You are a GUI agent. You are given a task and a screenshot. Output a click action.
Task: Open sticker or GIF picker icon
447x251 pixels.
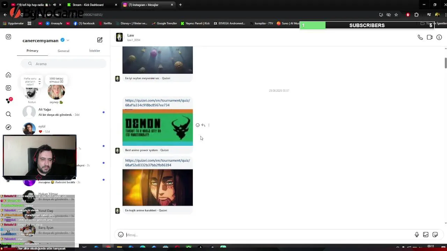(435, 235)
